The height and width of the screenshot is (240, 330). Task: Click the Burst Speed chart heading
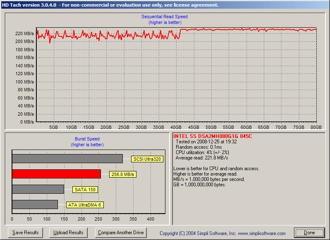coord(87,139)
